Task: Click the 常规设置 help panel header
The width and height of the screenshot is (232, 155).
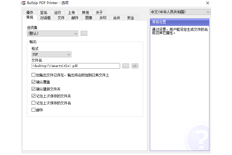Action: (x=180, y=22)
